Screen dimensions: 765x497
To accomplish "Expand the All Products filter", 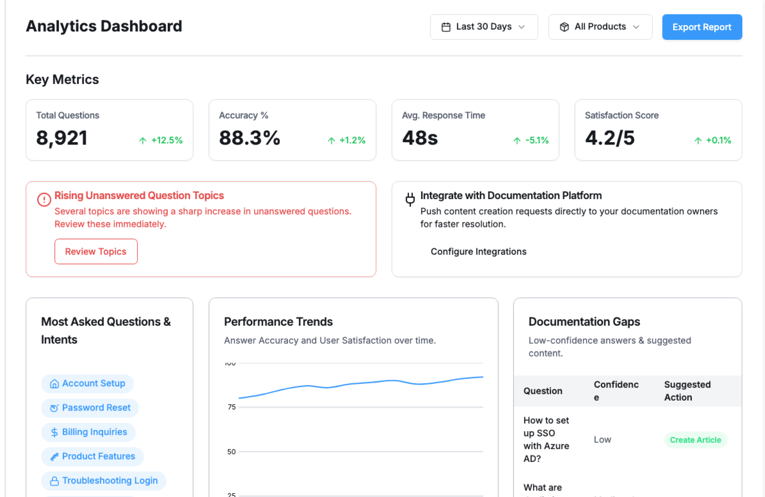I will (599, 27).
